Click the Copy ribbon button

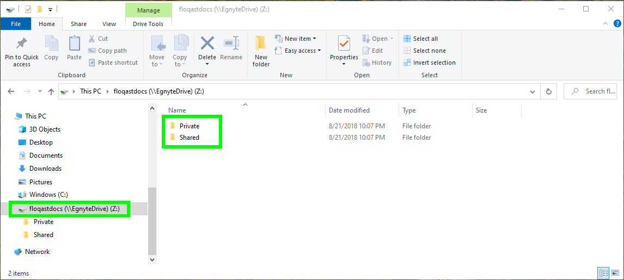tap(51, 48)
